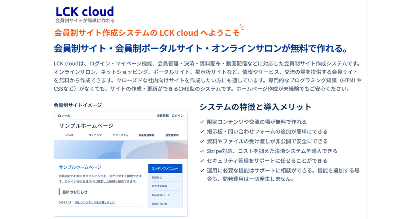The height and width of the screenshot is (219, 418).
Task: Open 新しいコンテンツを公開しました news link
Action: tap(95, 202)
